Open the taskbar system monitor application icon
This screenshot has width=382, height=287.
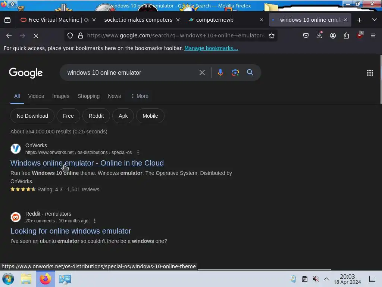pyautogui.click(x=65, y=279)
